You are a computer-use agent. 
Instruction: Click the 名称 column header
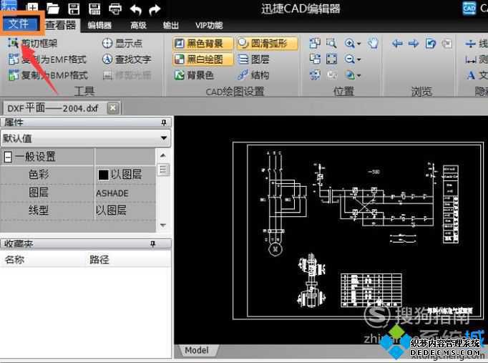(x=14, y=259)
